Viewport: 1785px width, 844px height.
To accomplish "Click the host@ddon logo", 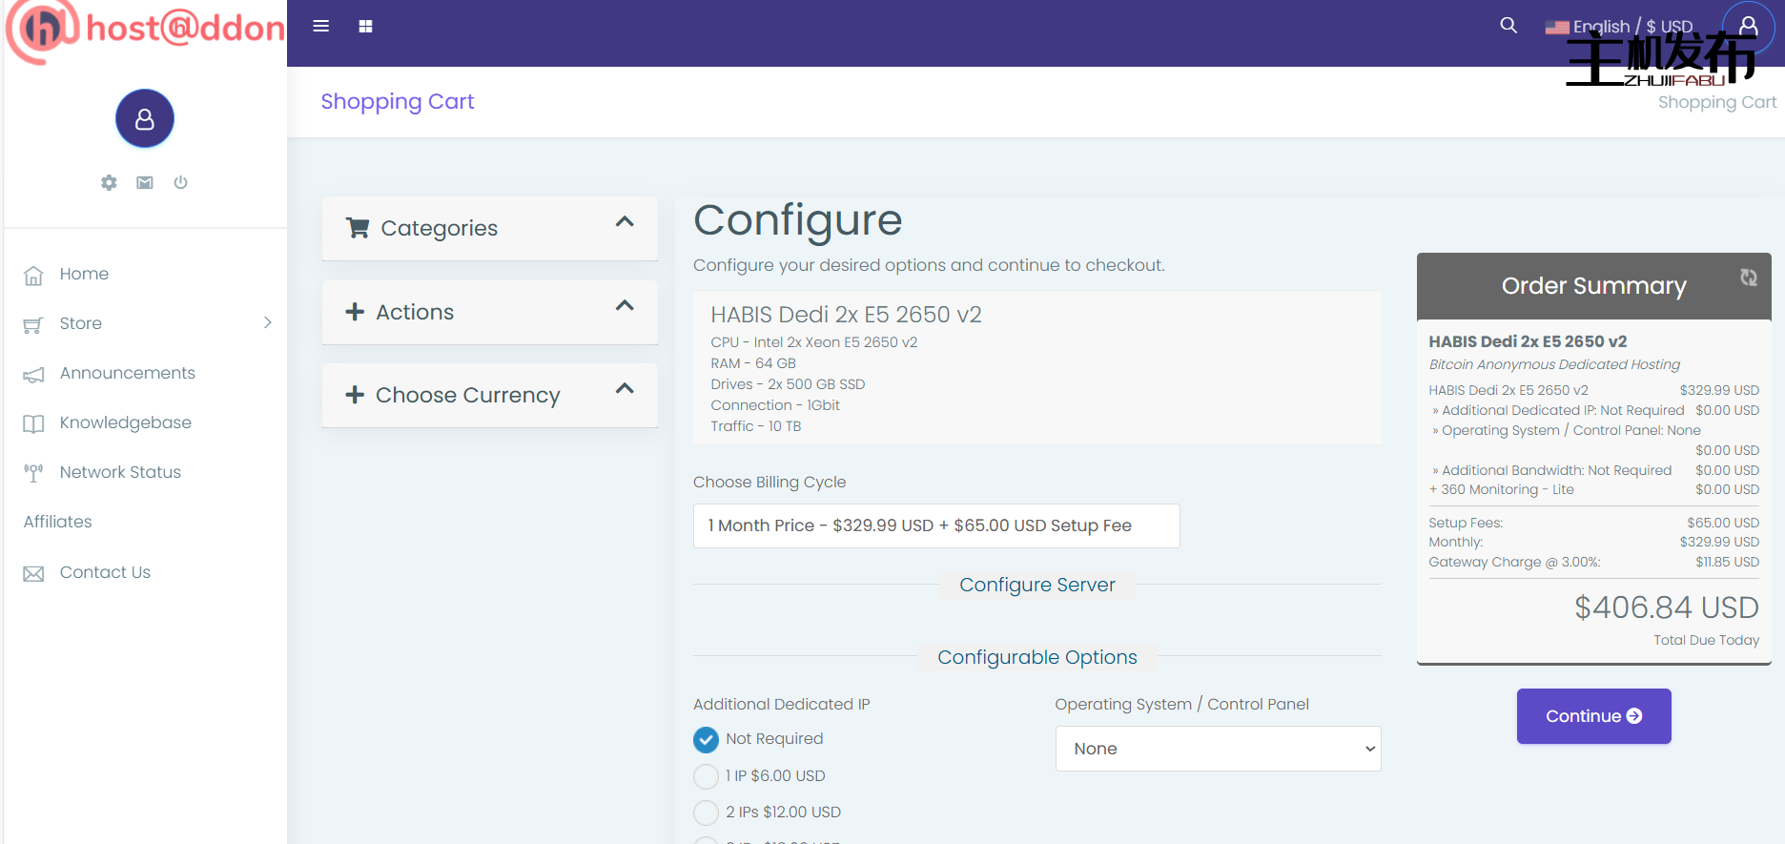I will click(145, 31).
